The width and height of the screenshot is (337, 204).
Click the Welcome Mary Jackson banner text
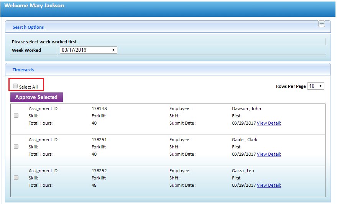[x=34, y=5]
